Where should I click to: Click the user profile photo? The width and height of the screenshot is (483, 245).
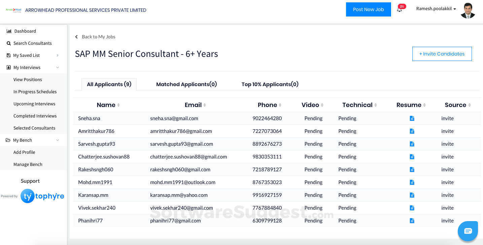[x=468, y=10]
